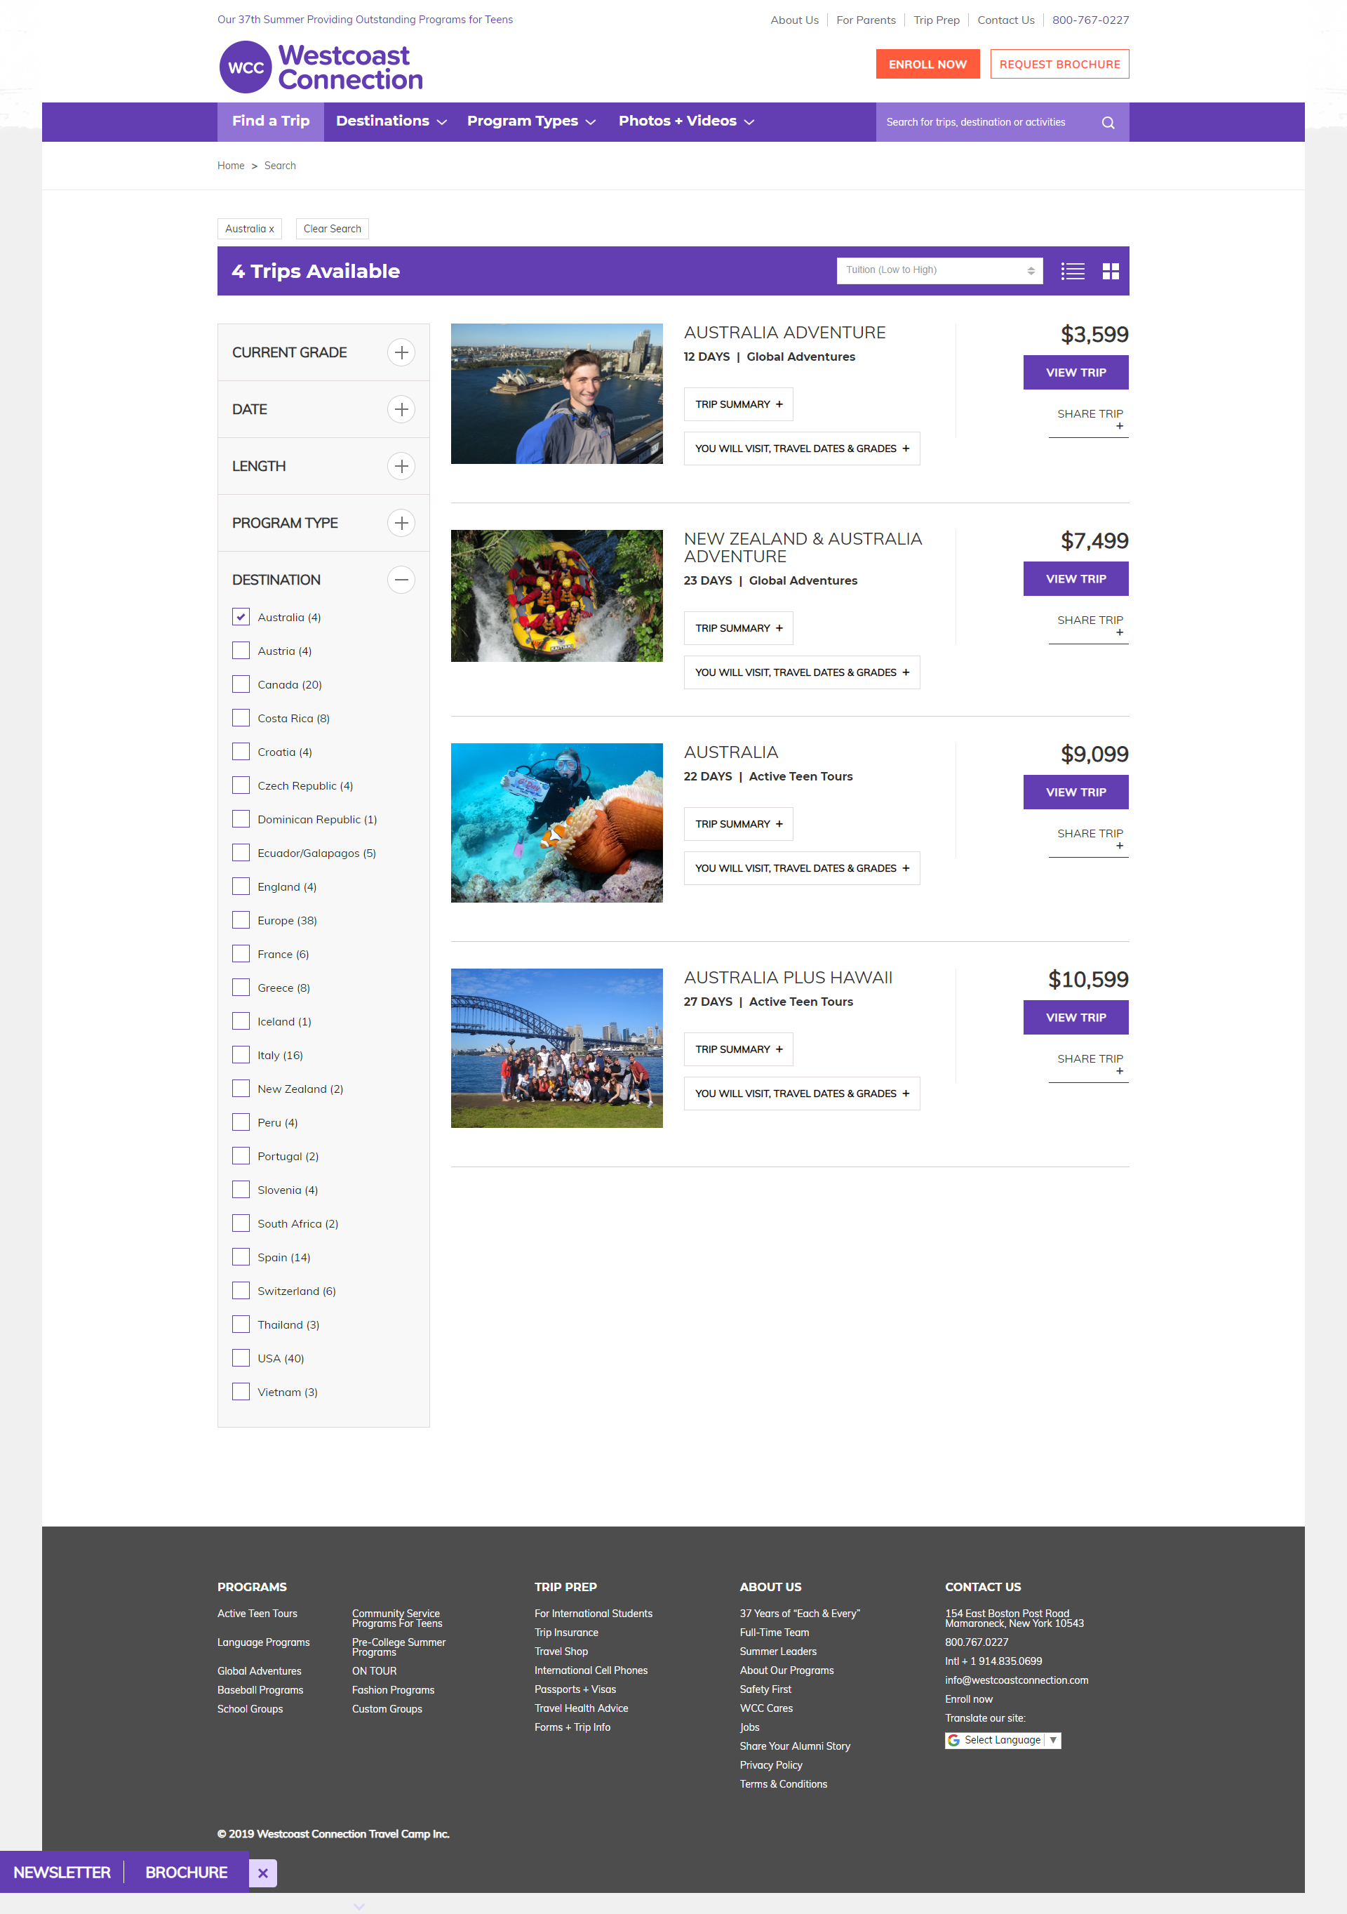The height and width of the screenshot is (1914, 1347).
Task: Enable the New Zealand checkbox
Action: tap(241, 1089)
